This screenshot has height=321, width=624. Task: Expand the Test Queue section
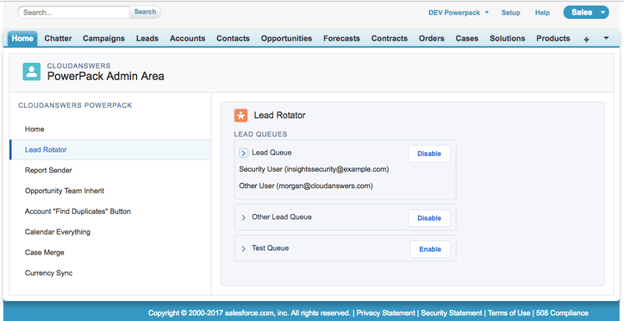[244, 249]
